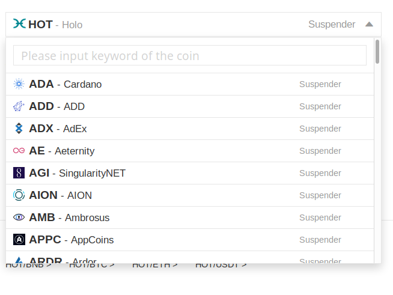Click the AION coin icon
The width and height of the screenshot is (393, 295).
[x=19, y=195]
